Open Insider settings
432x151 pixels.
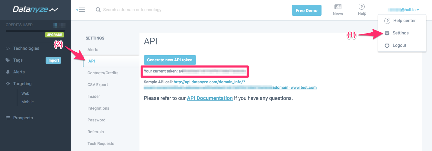pos(94,96)
